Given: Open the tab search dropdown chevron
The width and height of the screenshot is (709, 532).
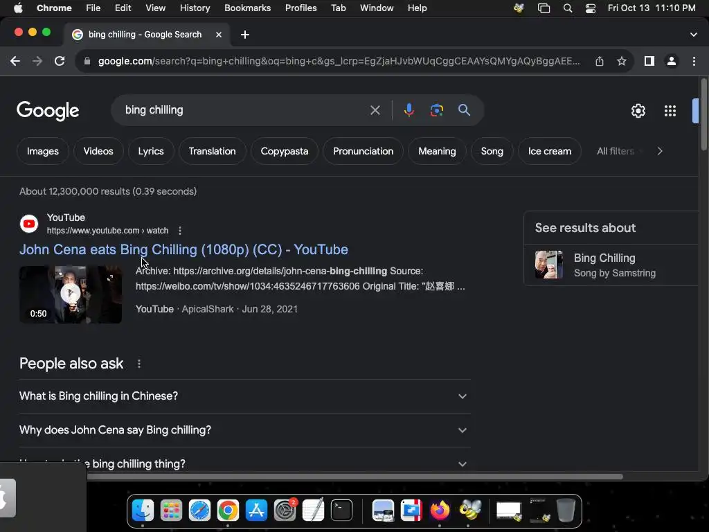Looking at the screenshot, I should pyautogui.click(x=694, y=35).
